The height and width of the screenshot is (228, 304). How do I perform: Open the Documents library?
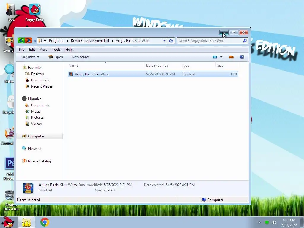pos(40,105)
